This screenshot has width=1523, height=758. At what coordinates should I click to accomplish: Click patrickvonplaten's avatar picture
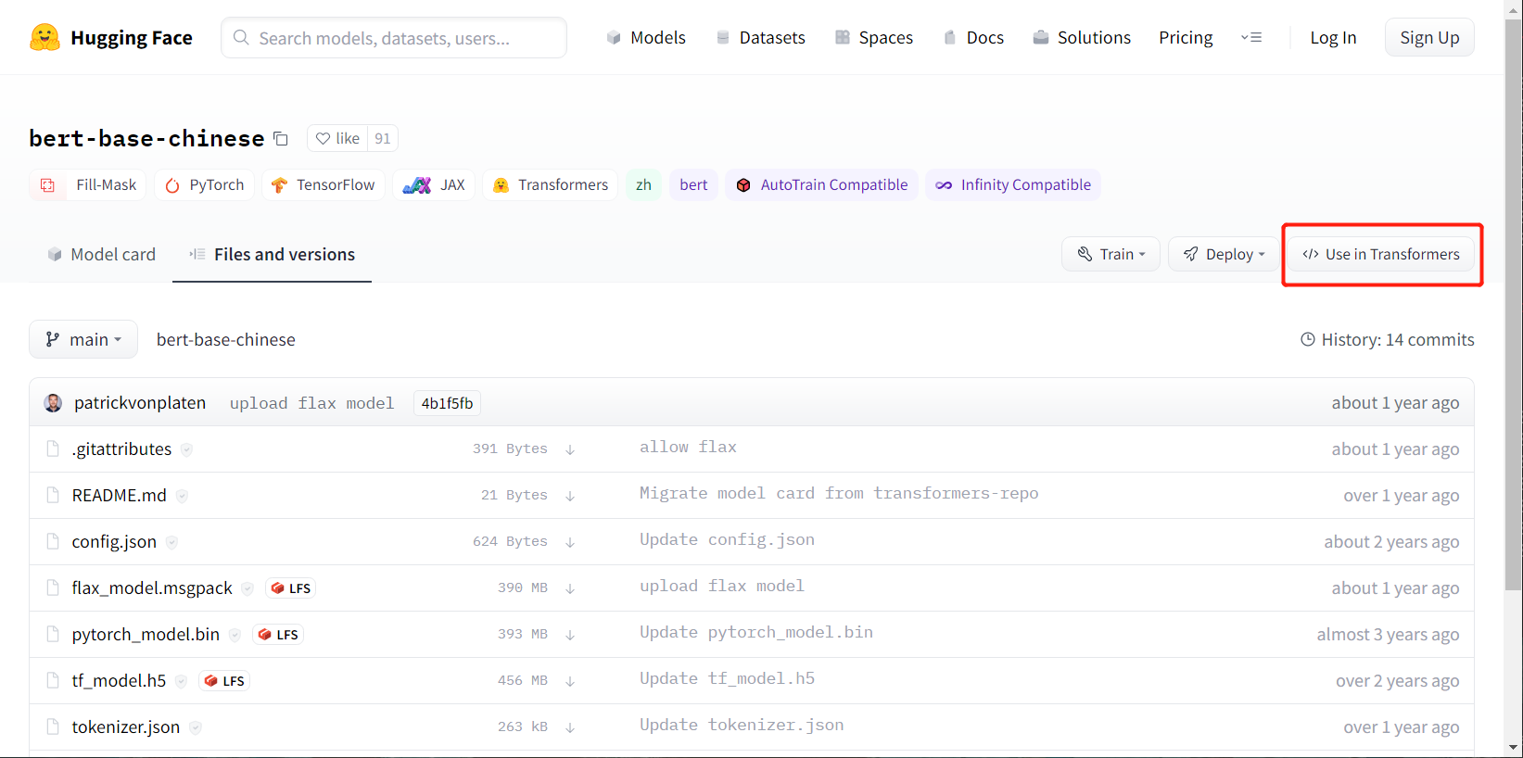pos(54,403)
